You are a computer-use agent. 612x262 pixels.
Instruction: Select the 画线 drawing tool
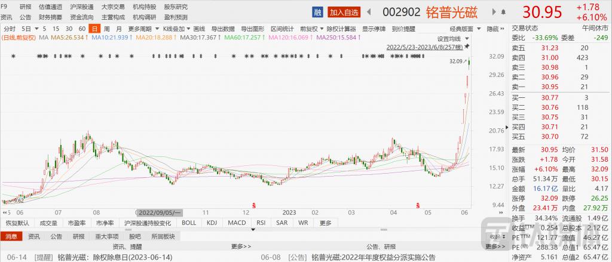click(x=199, y=29)
